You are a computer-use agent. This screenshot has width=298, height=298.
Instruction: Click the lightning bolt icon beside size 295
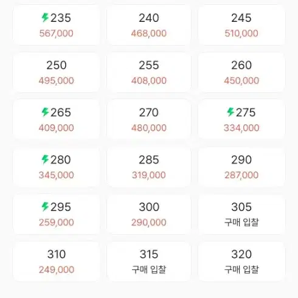[45, 207]
